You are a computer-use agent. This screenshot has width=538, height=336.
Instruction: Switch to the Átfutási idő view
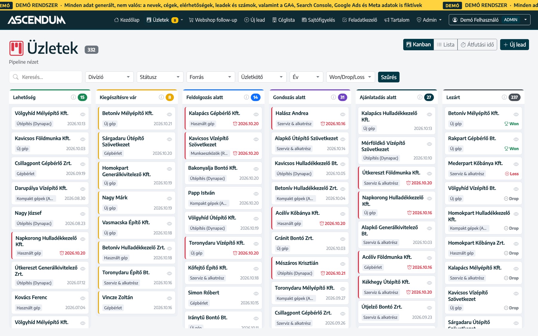(477, 45)
